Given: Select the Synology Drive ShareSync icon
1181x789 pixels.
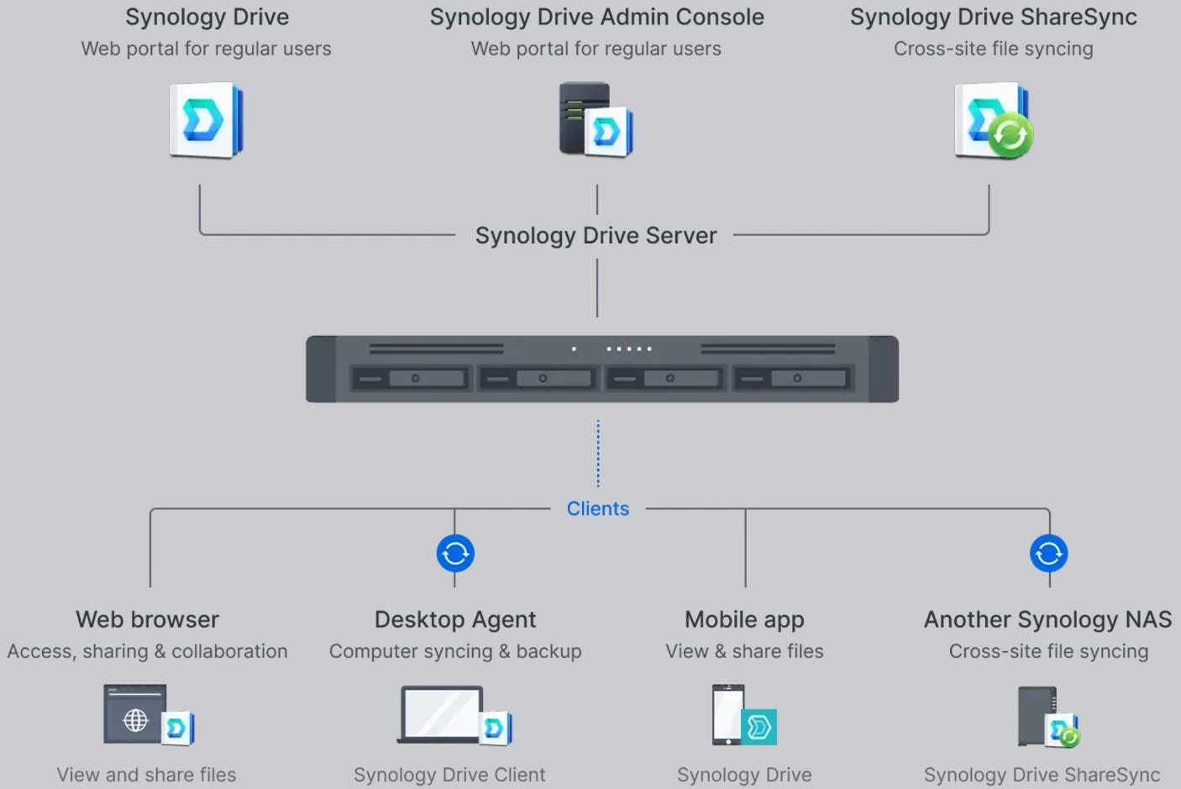Looking at the screenshot, I should (x=993, y=120).
